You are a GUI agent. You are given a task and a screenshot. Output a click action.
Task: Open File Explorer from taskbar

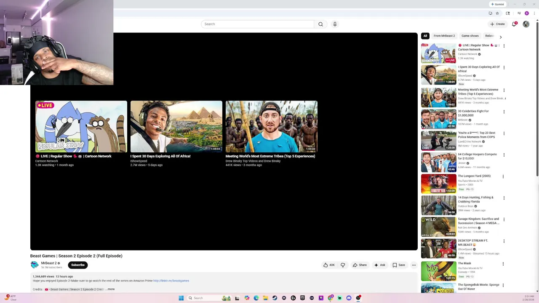[x=265, y=298]
